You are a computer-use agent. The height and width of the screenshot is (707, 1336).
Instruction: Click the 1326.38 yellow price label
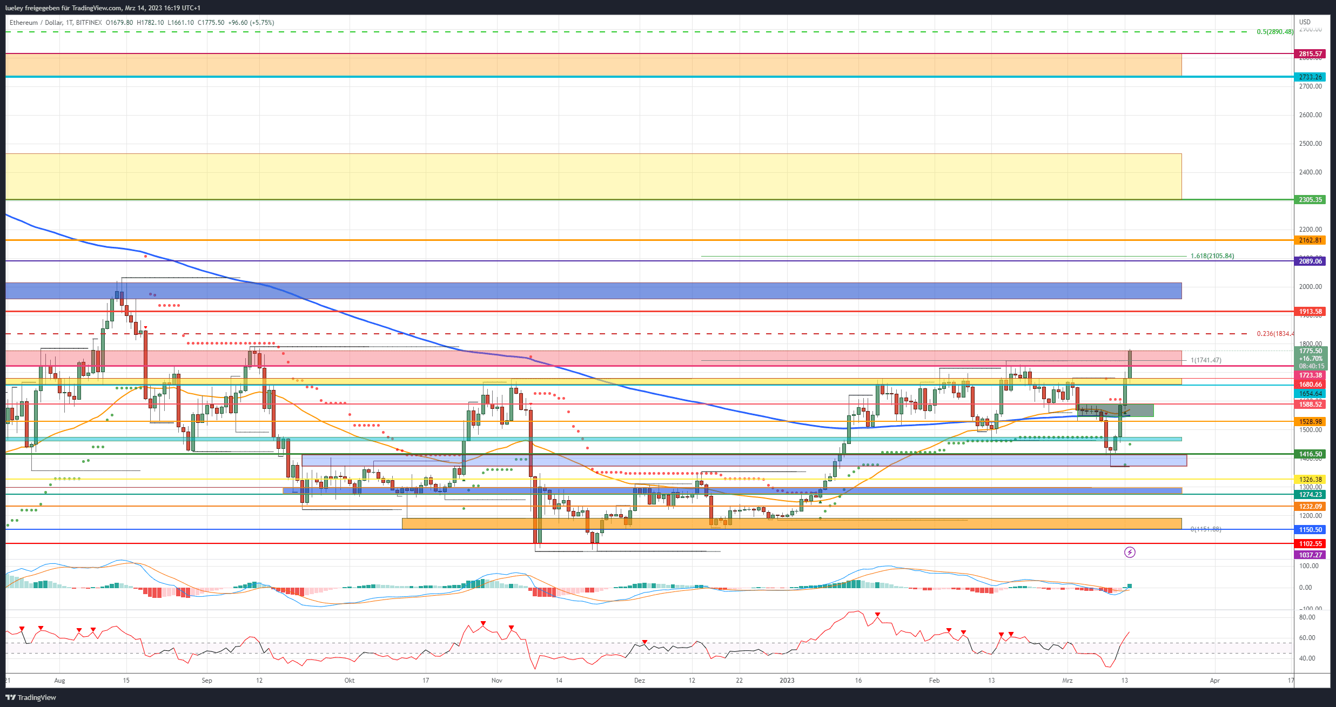(x=1311, y=480)
